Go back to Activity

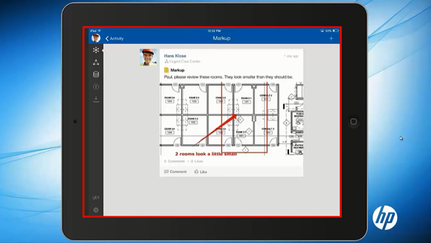[x=114, y=38]
